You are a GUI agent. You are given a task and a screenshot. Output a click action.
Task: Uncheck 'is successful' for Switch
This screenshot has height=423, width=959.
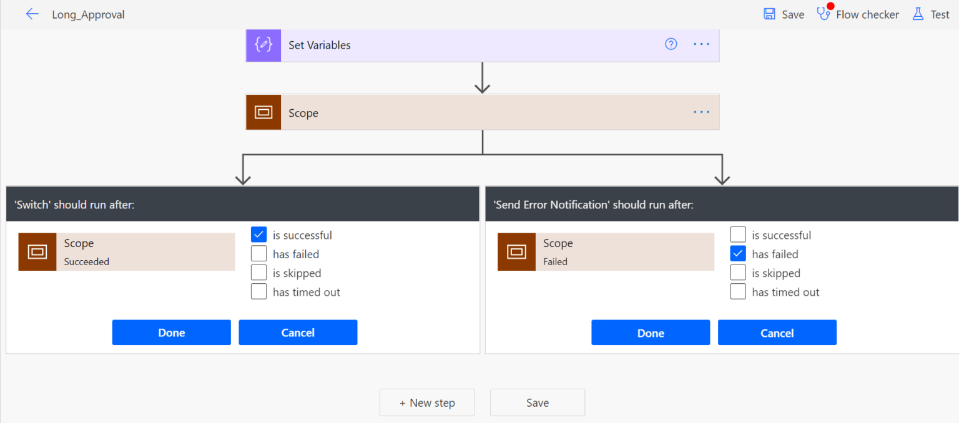point(259,235)
